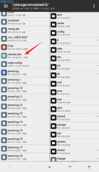The height and width of the screenshot is (172, 99).
Task: Tap the swap panels arrows icon
Action: point(69,167)
